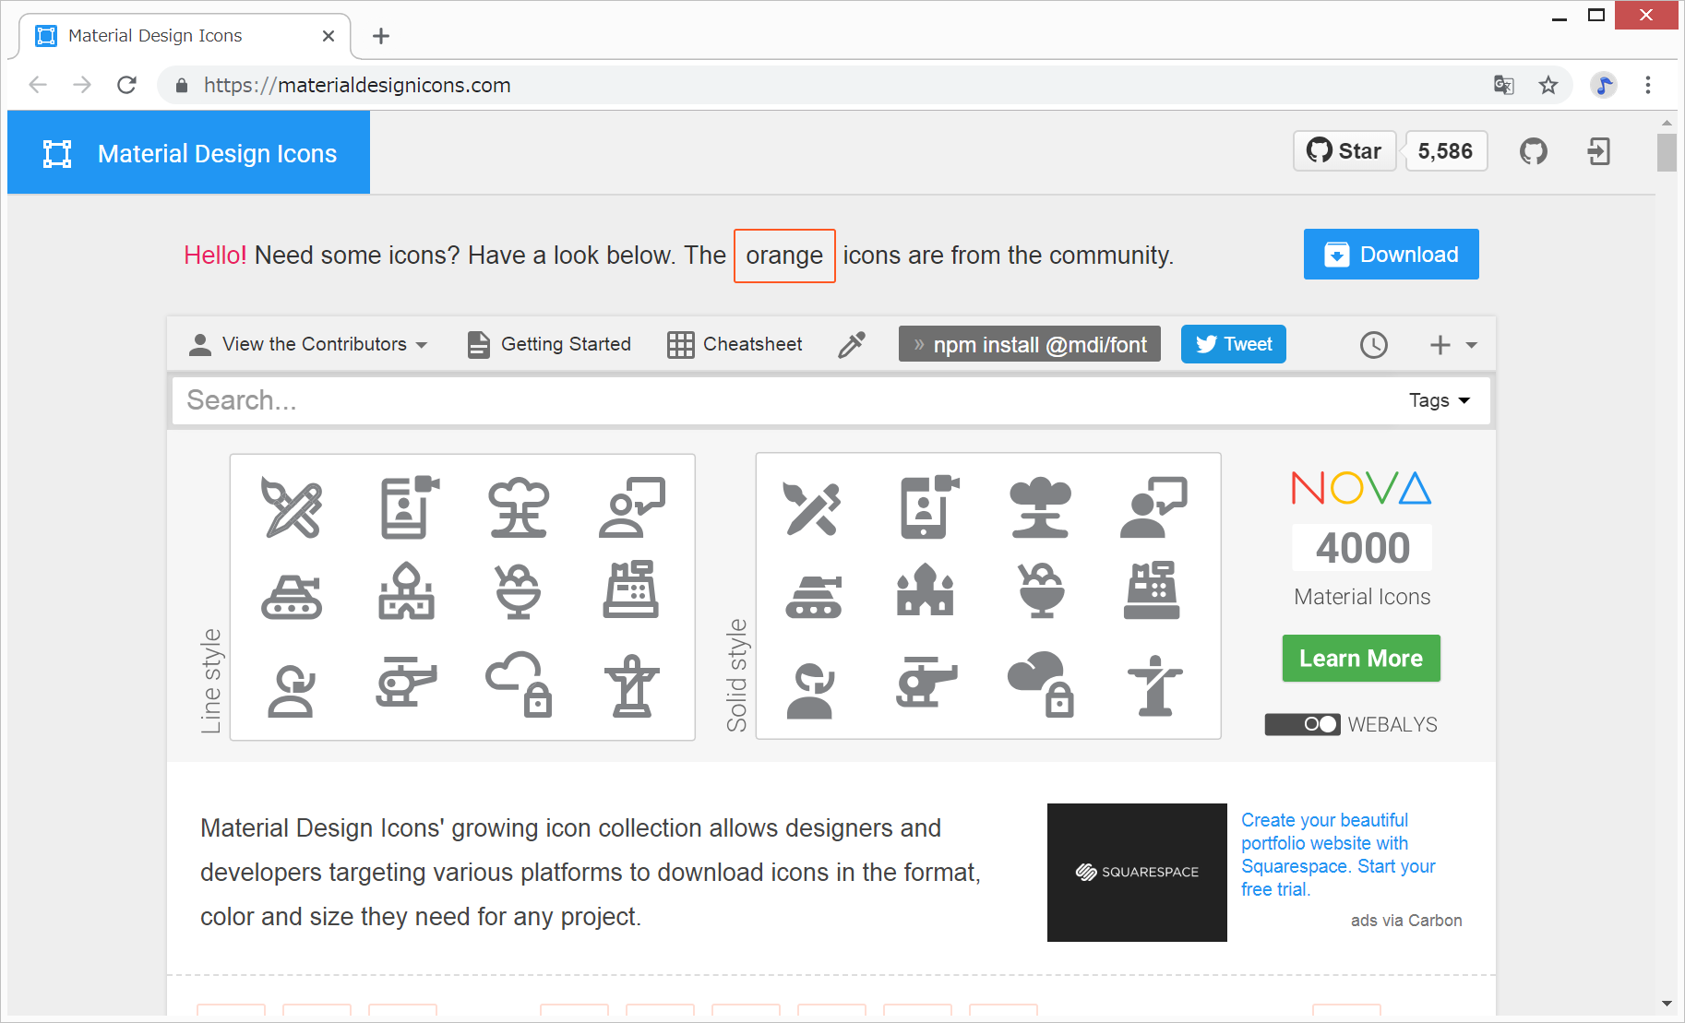Open the Cheatsheet page
This screenshot has height=1023, width=1685.
click(x=735, y=344)
